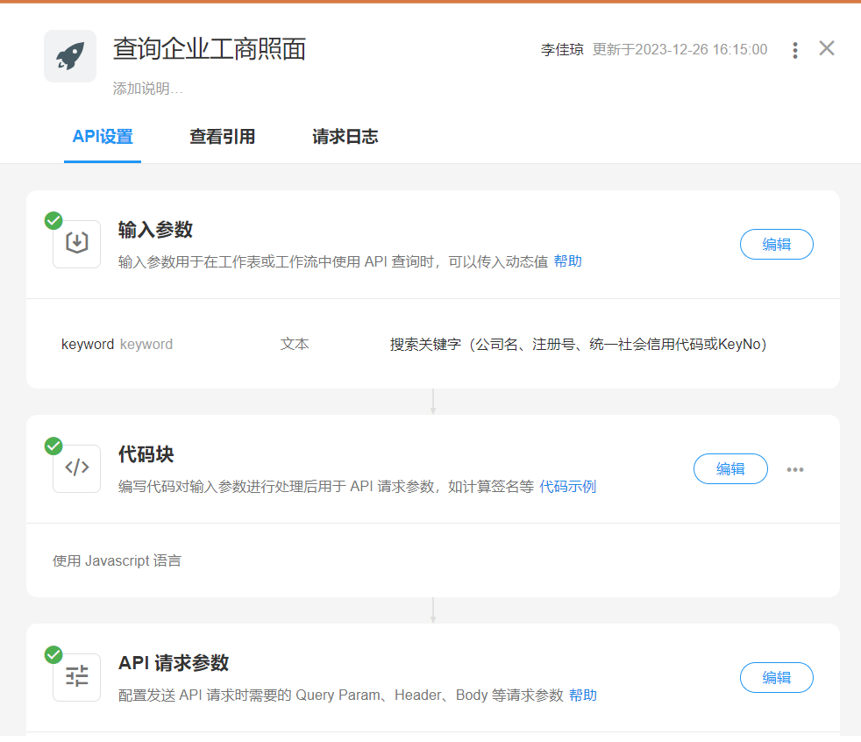The height and width of the screenshot is (742, 861).
Task: Open 帮助 link in 输入参数 description
Action: [567, 261]
